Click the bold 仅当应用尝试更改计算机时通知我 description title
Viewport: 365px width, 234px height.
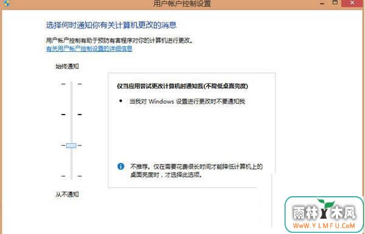pyautogui.click(x=183, y=86)
